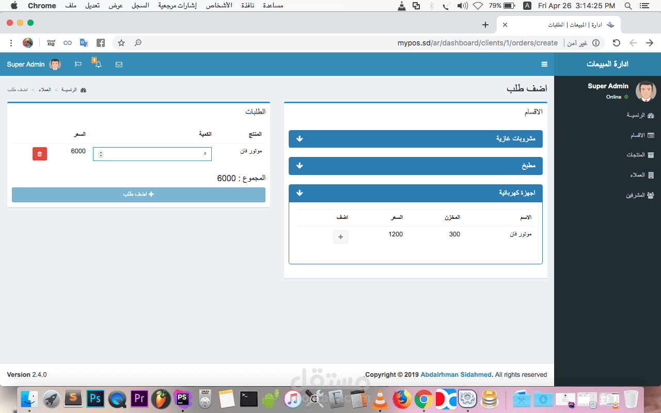Open the volume control in the menu bar

coord(462,6)
